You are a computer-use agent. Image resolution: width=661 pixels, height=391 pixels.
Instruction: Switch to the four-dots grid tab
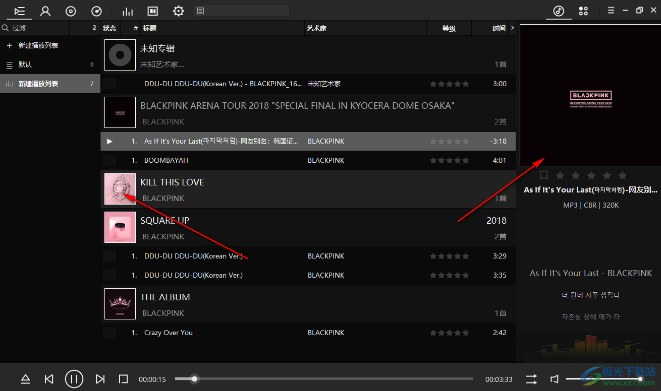click(x=583, y=11)
